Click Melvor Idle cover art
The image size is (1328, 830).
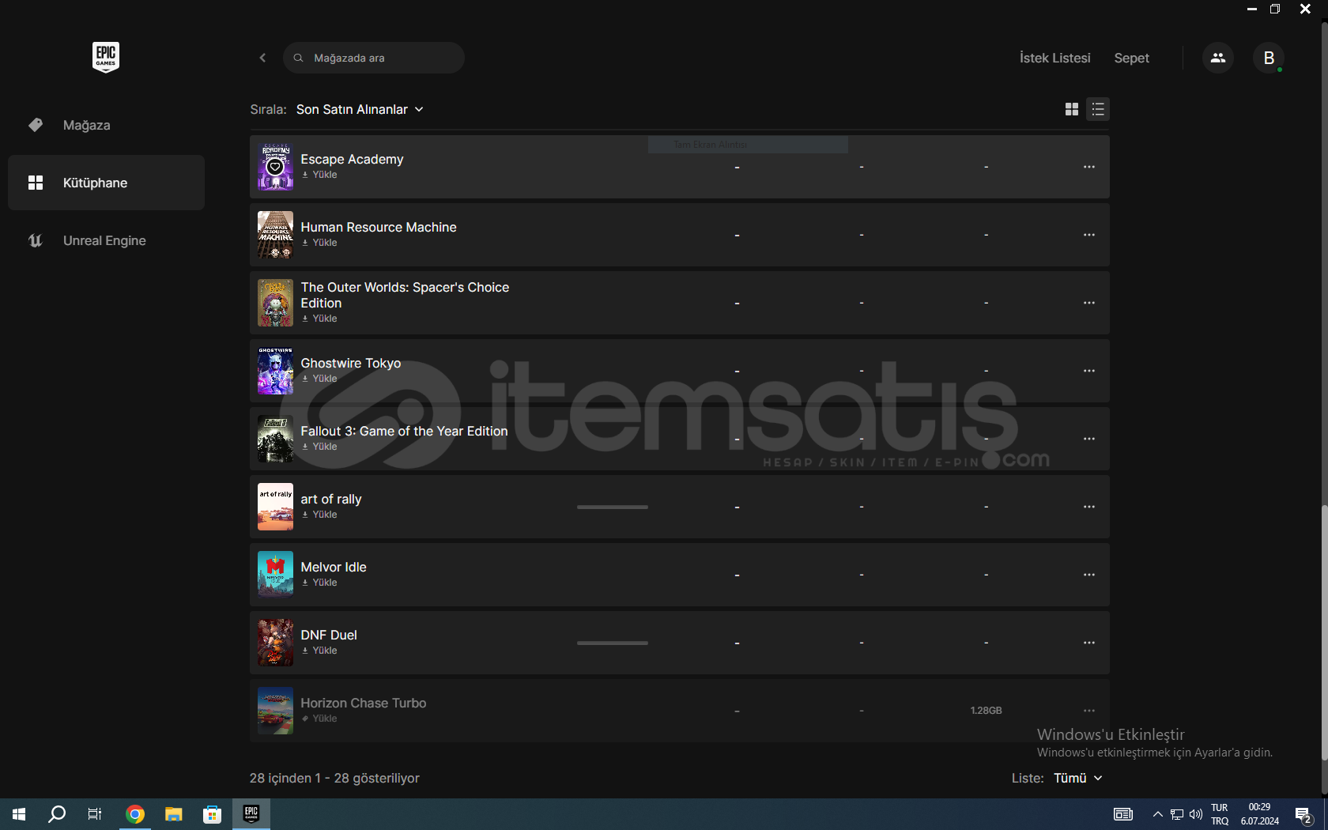click(x=275, y=575)
